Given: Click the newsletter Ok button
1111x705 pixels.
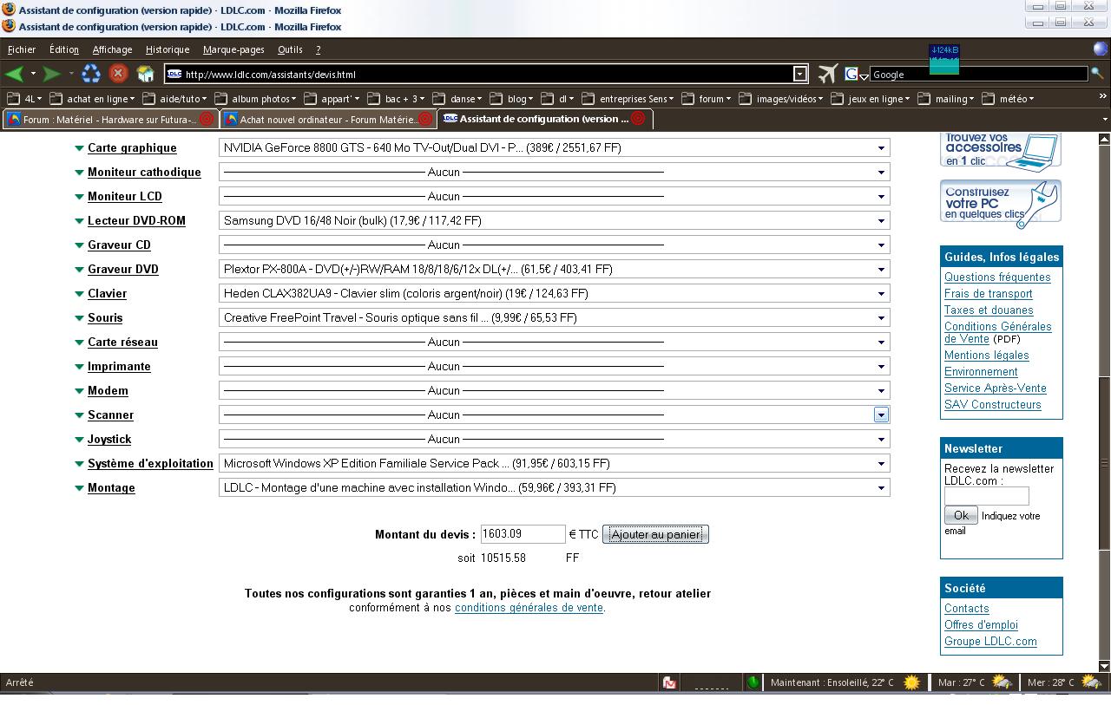Looking at the screenshot, I should click(x=961, y=515).
